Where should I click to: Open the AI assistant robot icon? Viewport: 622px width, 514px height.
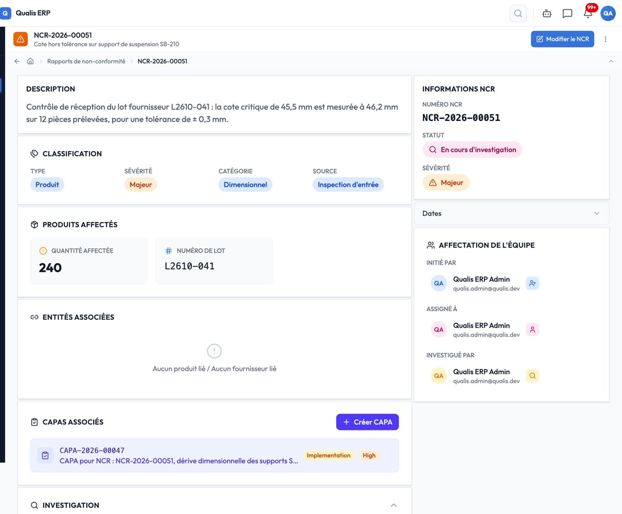(547, 13)
